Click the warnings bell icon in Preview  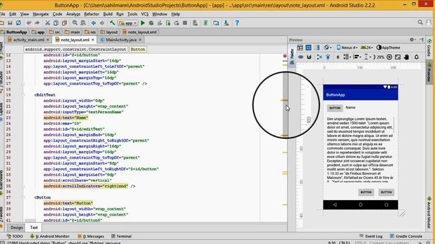[417, 57]
